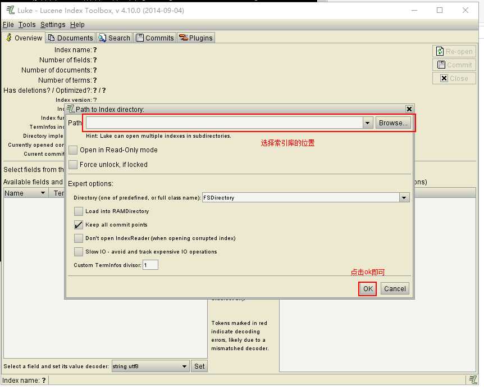
Task: Enable Open in Read-Only mode
Action: click(x=73, y=150)
